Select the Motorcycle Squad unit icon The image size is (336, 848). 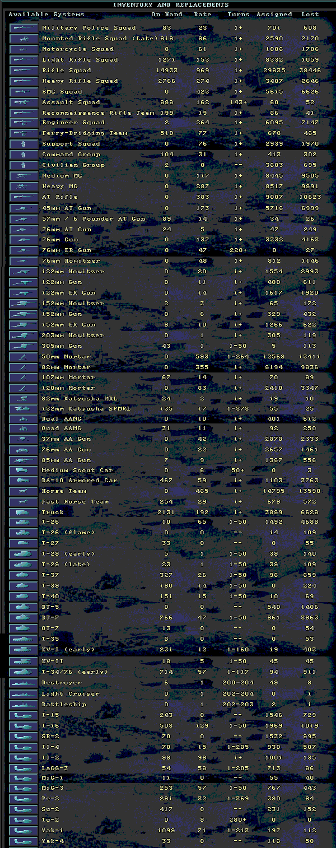pyautogui.click(x=24, y=49)
